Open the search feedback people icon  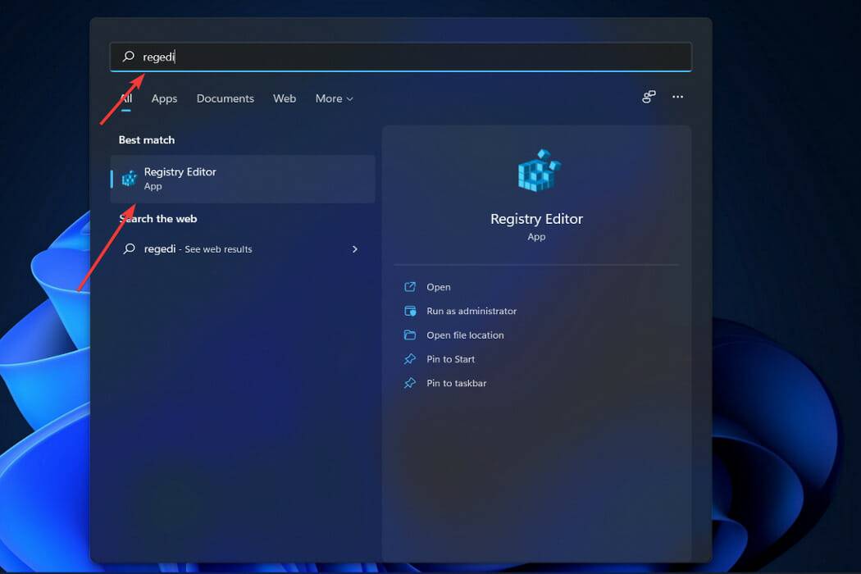click(649, 97)
